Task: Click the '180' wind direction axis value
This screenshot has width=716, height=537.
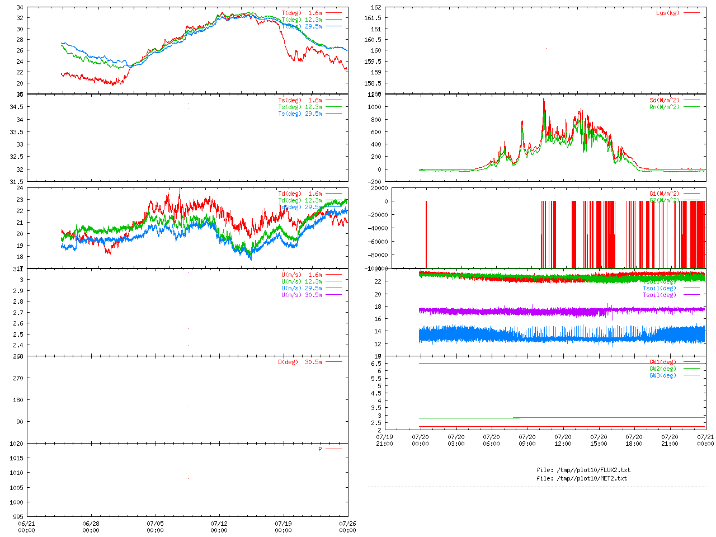Action: click(x=18, y=400)
